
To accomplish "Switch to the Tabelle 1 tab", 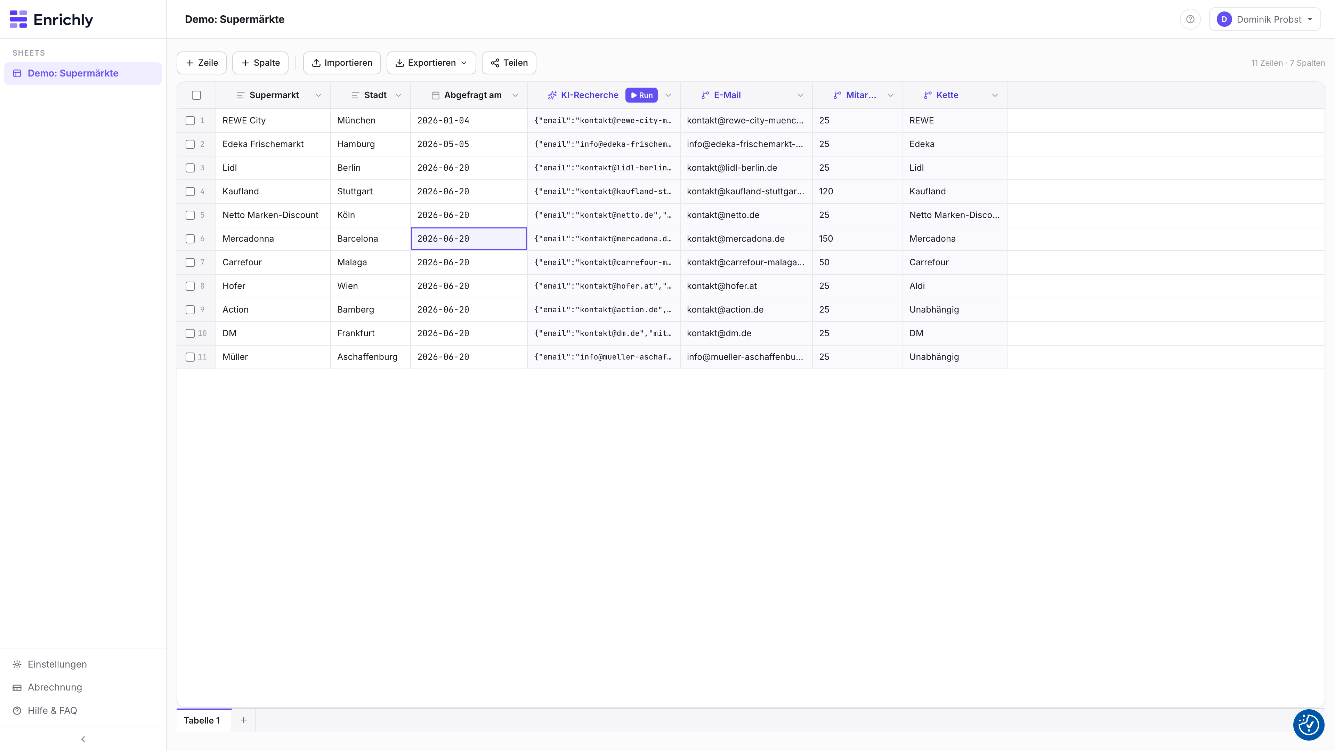I will coord(204,720).
